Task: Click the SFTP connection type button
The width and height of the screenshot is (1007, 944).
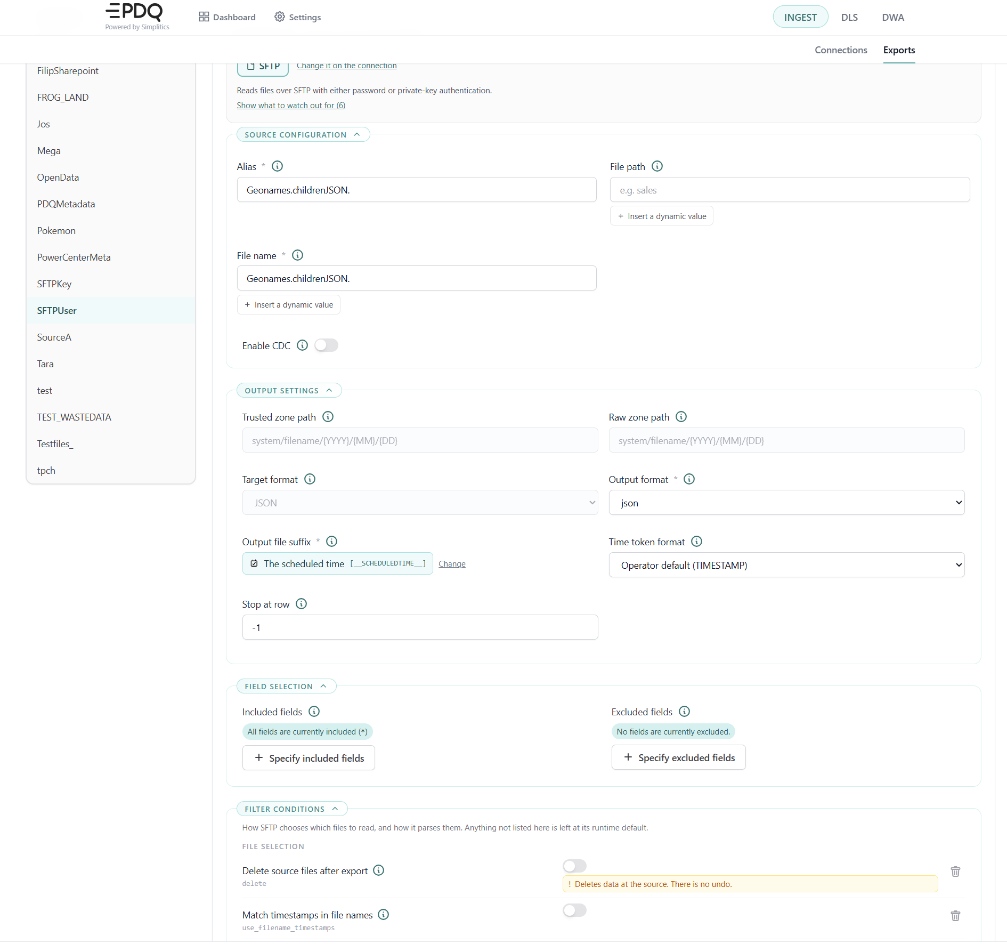Action: (x=263, y=67)
